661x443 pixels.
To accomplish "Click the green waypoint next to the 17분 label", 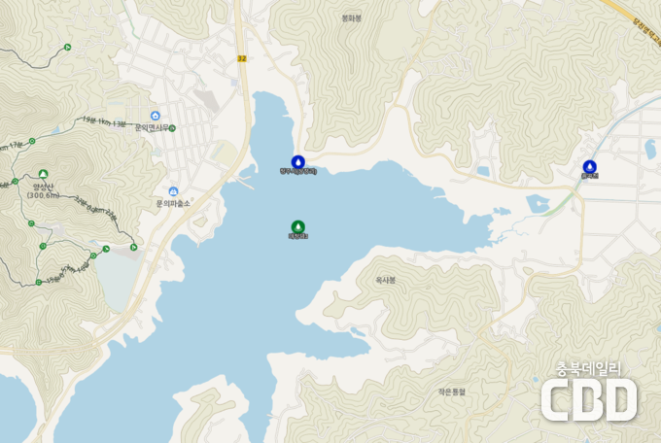I will coord(32,141).
